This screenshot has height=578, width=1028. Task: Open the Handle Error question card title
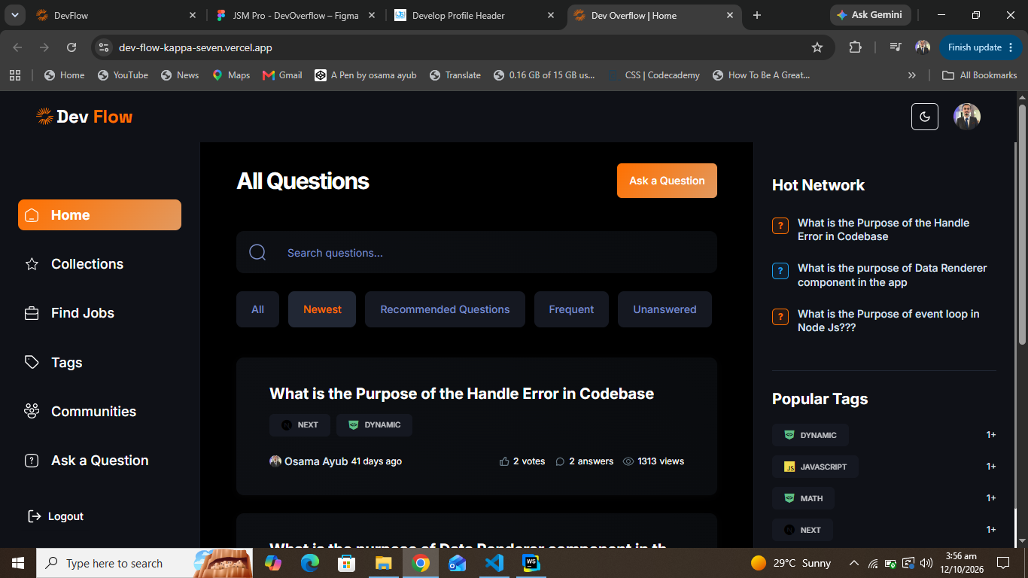click(461, 394)
